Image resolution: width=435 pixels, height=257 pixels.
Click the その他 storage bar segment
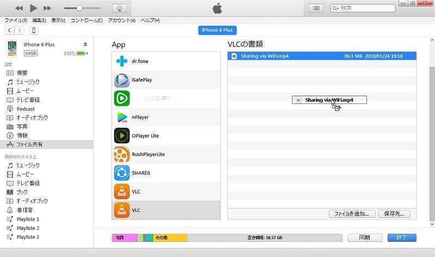[x=170, y=237]
